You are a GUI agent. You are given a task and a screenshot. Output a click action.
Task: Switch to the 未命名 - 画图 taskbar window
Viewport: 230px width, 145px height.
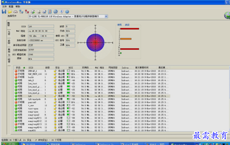click(x=156, y=144)
